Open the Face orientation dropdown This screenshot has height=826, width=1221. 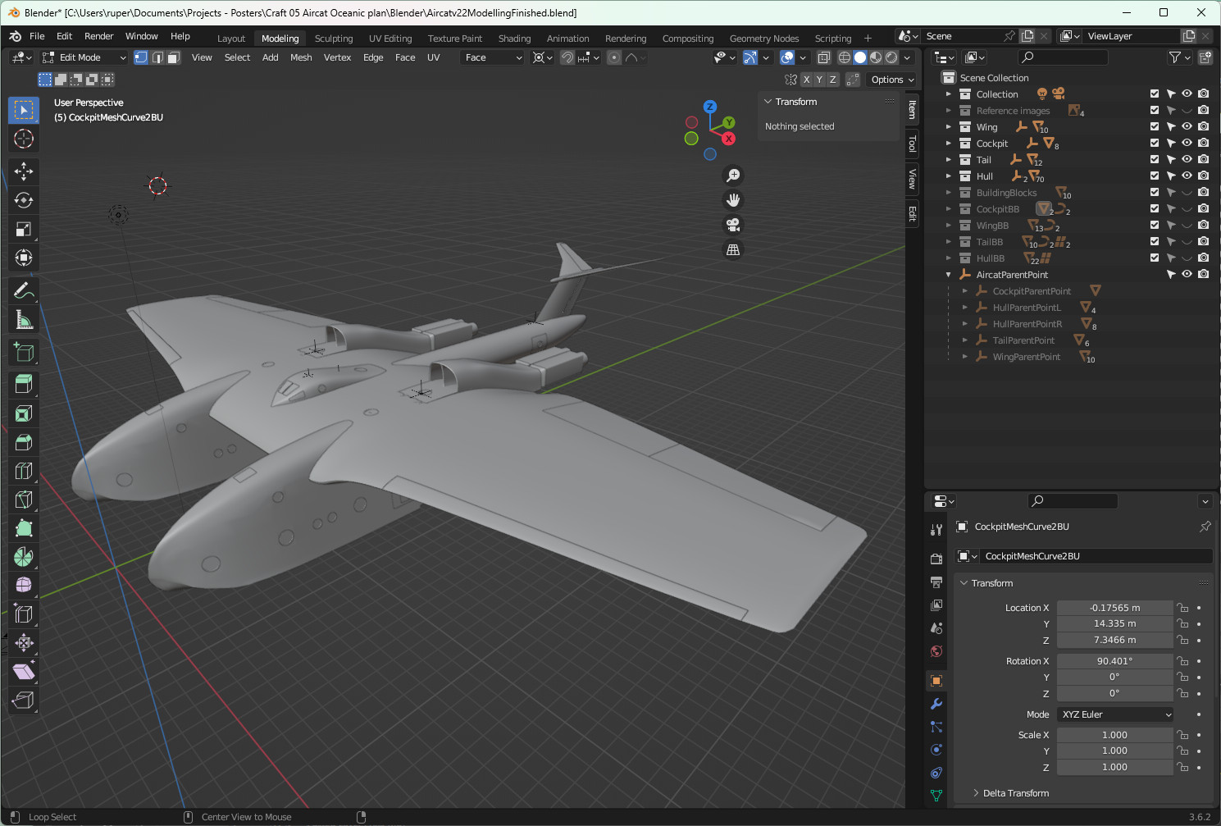click(492, 57)
